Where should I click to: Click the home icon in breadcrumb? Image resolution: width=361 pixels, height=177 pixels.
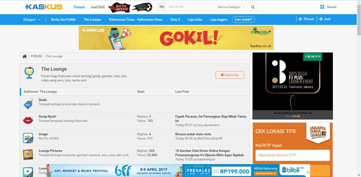25,56
